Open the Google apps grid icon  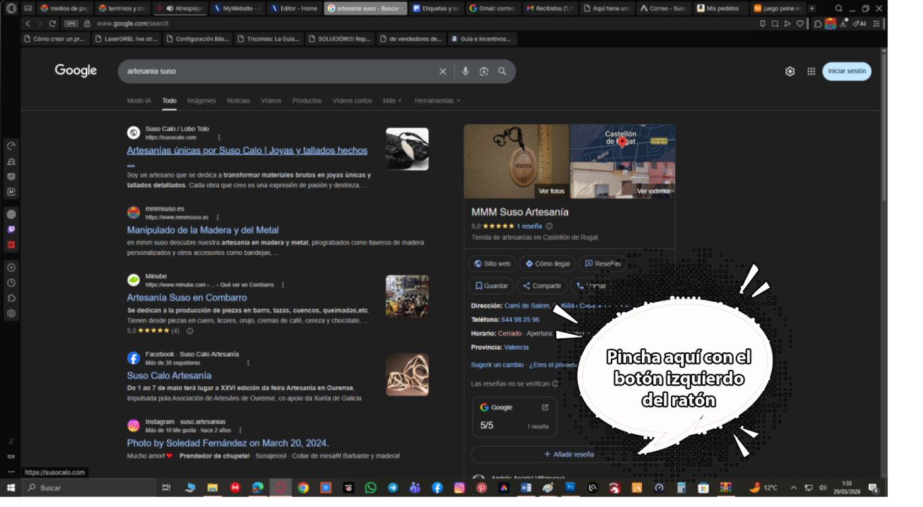coord(811,72)
